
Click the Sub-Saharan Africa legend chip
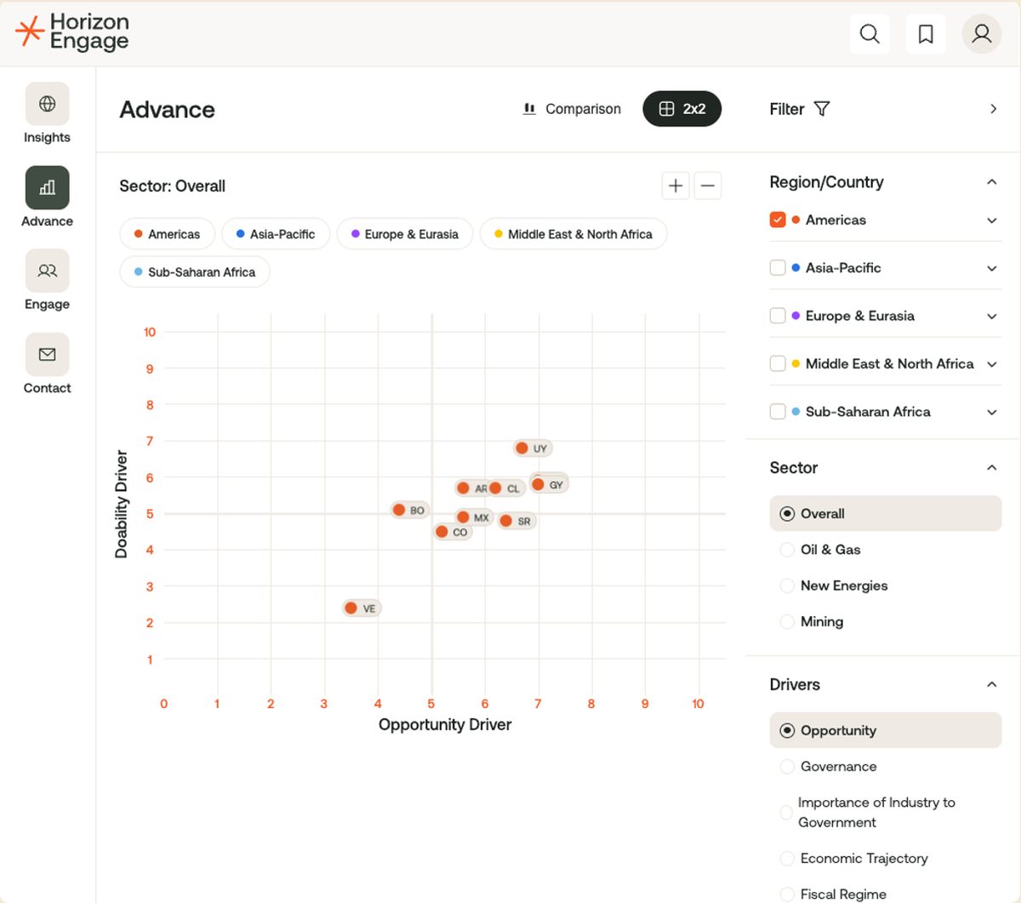(195, 272)
